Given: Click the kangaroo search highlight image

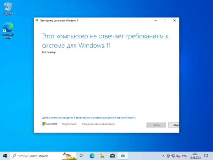Looking at the screenshot, I should [70, 156].
